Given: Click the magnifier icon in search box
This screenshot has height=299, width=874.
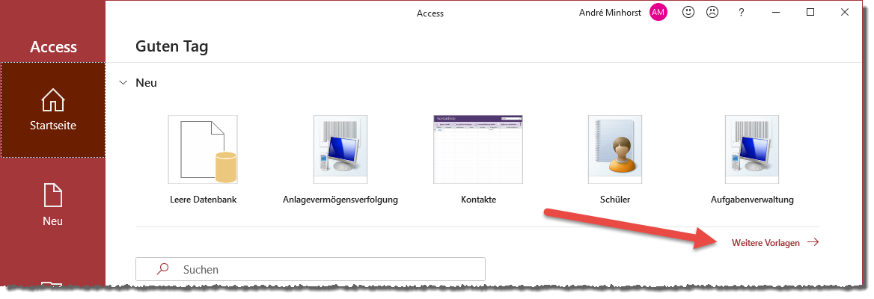Looking at the screenshot, I should coord(163,270).
